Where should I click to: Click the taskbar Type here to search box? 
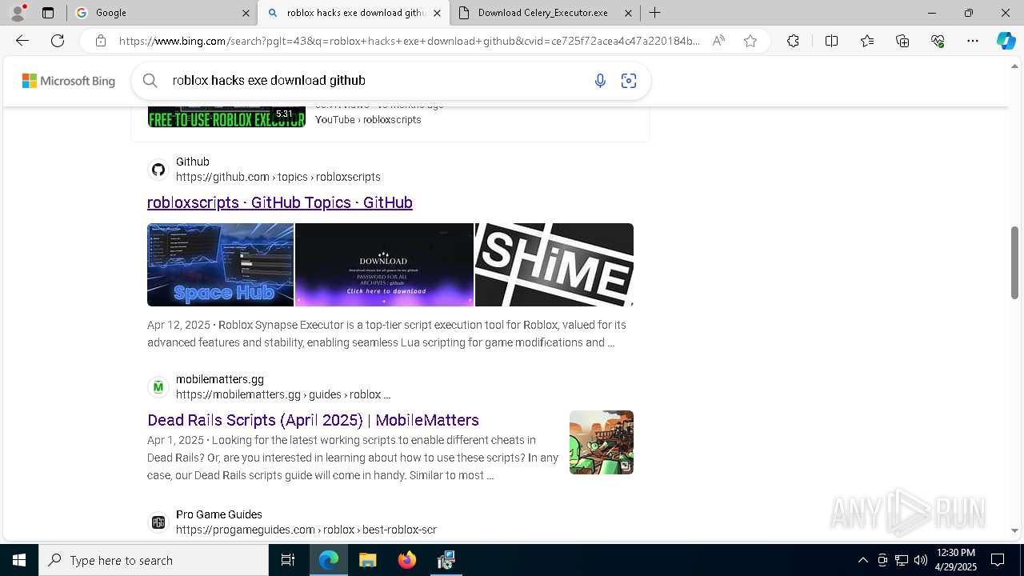154,560
